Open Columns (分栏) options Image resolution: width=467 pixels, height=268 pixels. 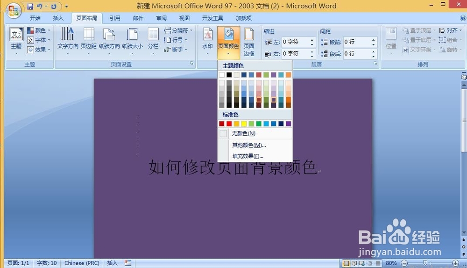153,41
